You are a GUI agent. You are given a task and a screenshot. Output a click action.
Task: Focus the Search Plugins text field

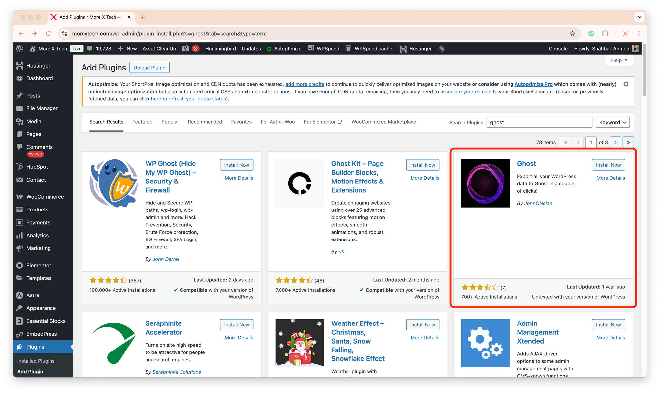(x=539, y=122)
